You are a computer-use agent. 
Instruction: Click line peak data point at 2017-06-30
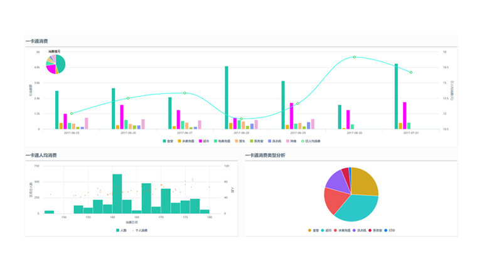pos(354,57)
